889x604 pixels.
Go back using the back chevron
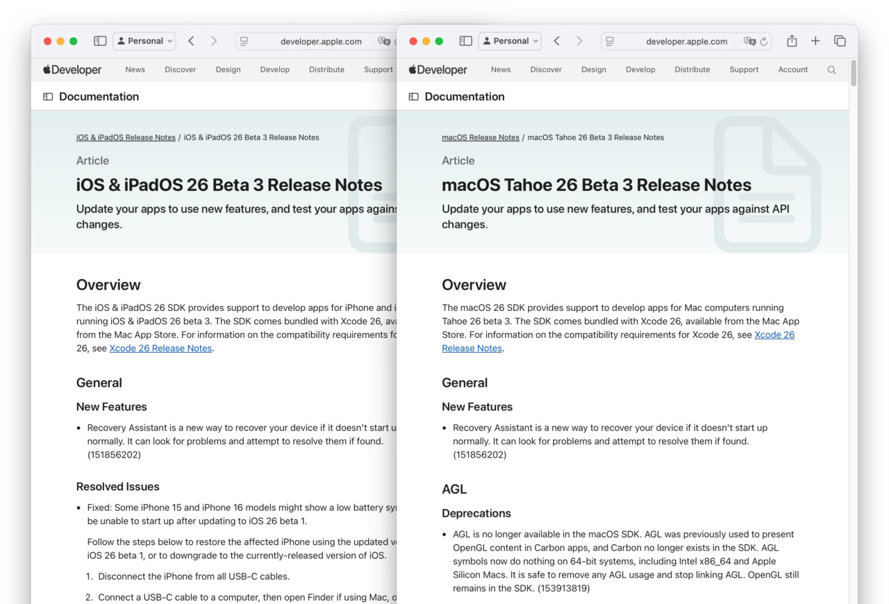[x=556, y=41]
